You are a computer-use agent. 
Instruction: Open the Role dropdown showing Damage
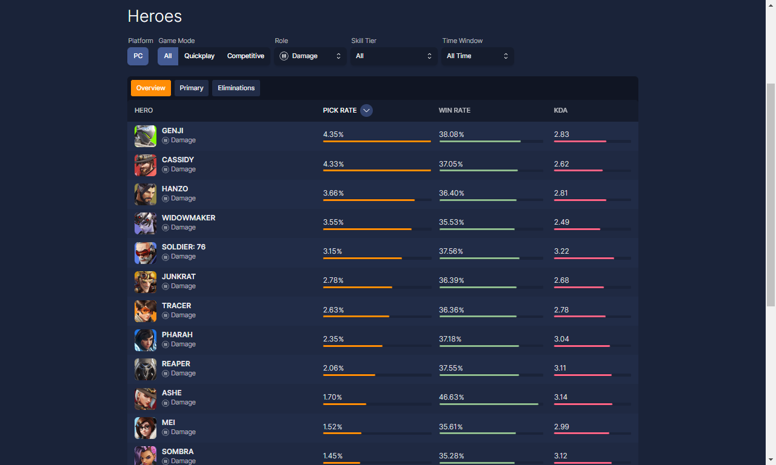tap(310, 56)
